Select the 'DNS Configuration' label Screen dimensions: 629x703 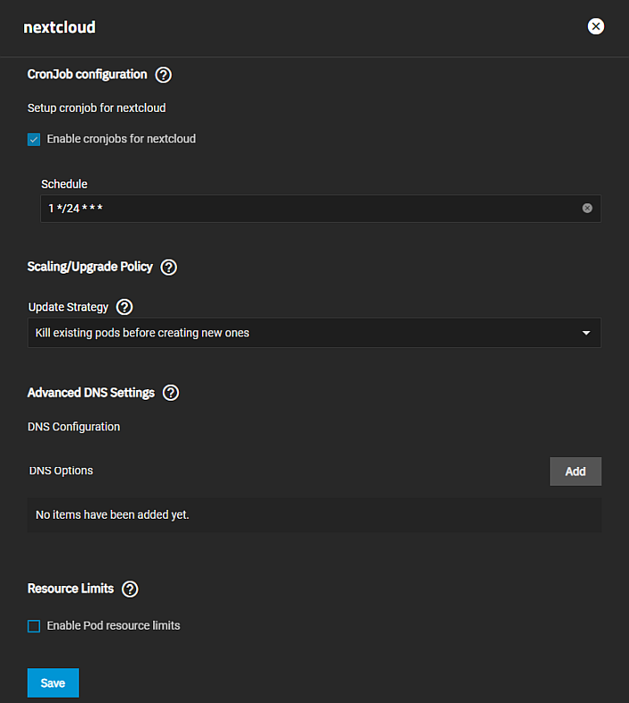coord(73,427)
